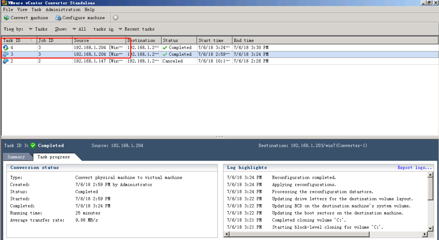
Task: Sort by the Status column header
Action: point(179,40)
